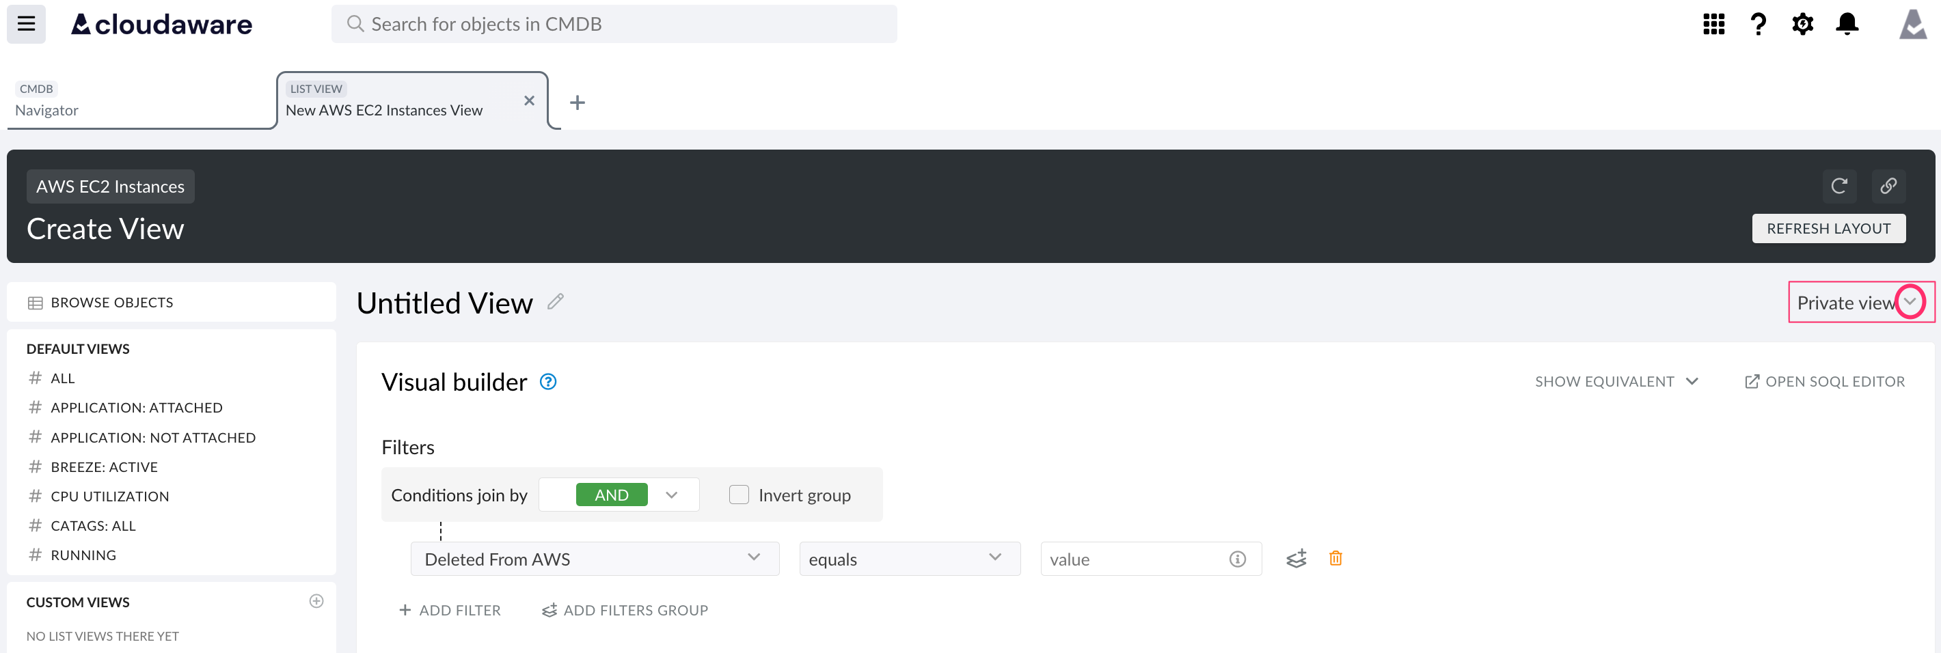
Task: Click the refresh icon in header
Action: click(1838, 186)
